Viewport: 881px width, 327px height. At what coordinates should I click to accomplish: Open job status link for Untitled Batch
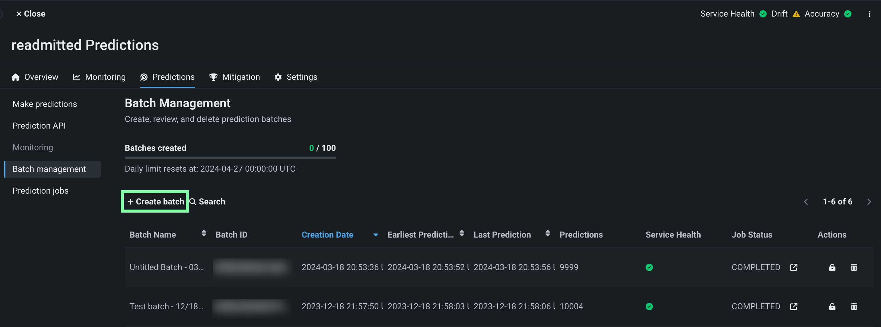click(x=794, y=267)
